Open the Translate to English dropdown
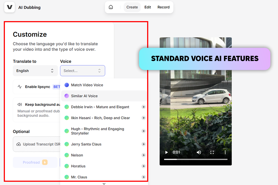Viewport: 278px width, 185px height. tap(35, 71)
